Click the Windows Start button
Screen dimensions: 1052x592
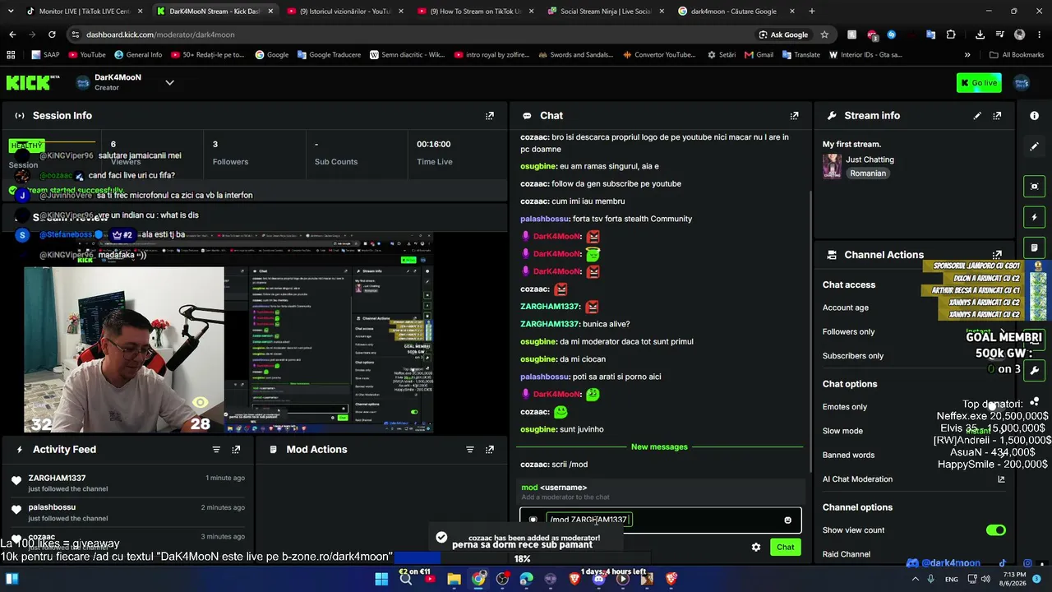[381, 579]
